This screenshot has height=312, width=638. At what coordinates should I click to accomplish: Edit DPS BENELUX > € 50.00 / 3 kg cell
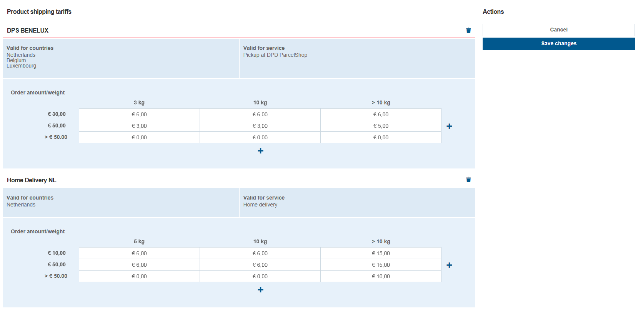click(x=139, y=137)
